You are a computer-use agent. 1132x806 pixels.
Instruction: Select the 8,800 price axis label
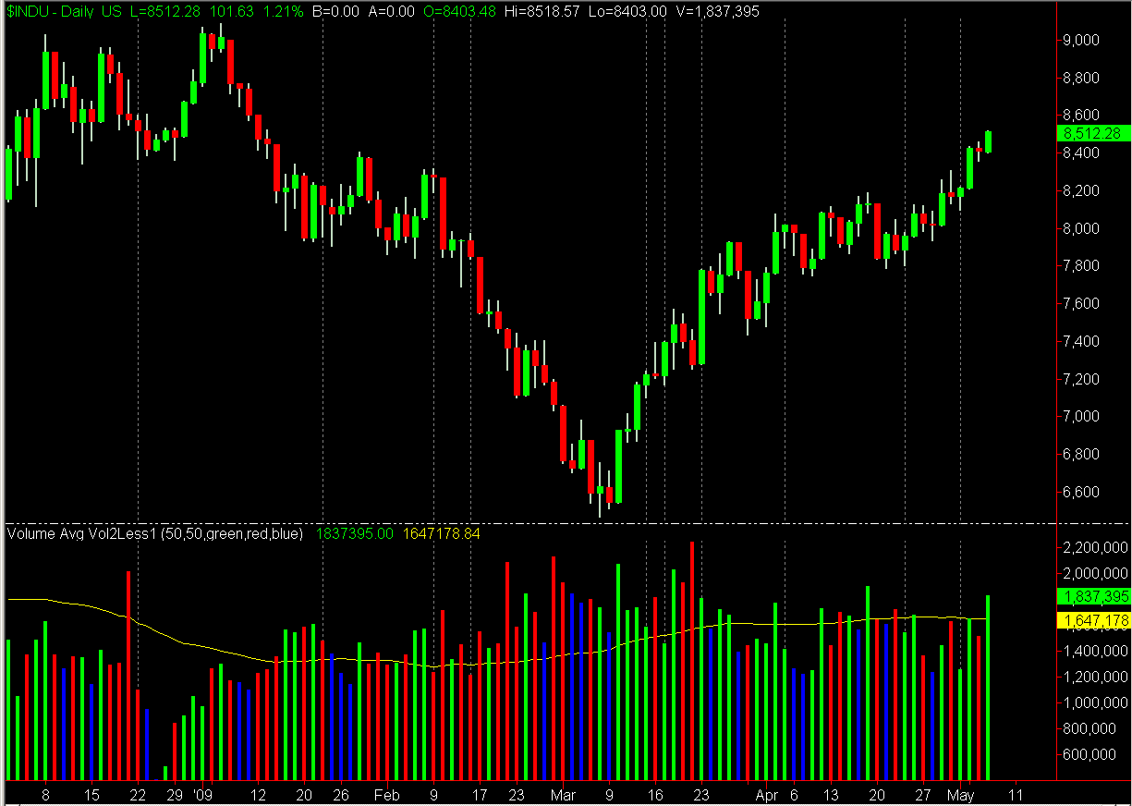point(1079,78)
